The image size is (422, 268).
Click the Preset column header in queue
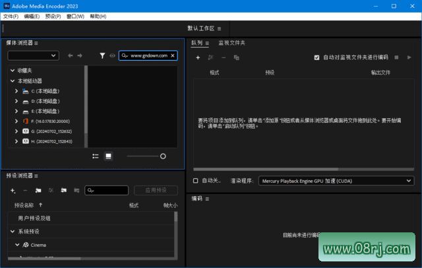click(270, 73)
